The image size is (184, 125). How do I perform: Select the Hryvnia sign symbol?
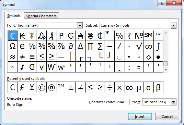pyautogui.click(x=90, y=36)
